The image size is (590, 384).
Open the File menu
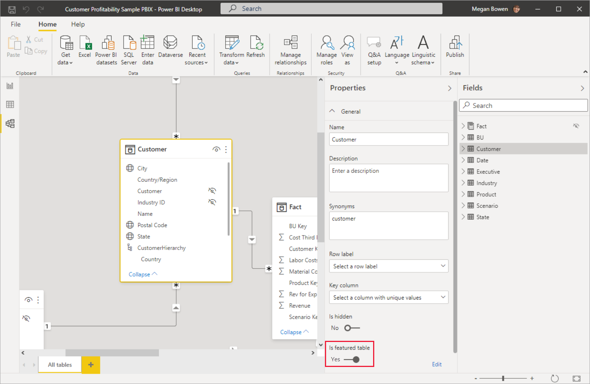click(x=16, y=24)
